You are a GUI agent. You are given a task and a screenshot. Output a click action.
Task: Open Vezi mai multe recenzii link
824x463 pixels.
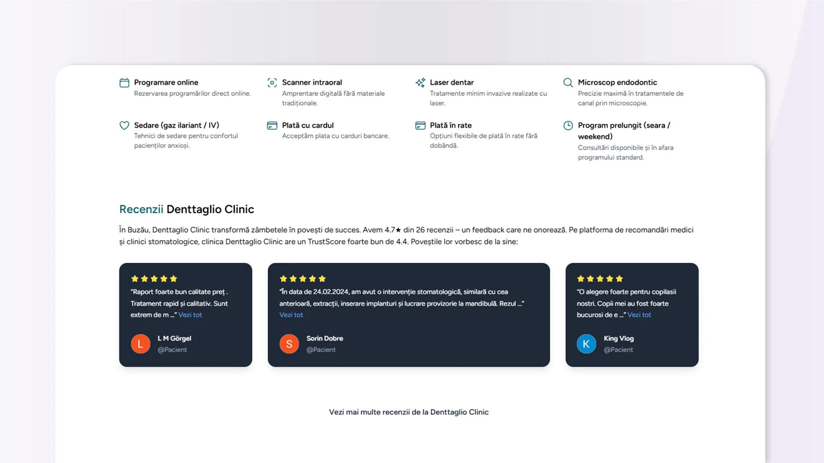click(409, 412)
